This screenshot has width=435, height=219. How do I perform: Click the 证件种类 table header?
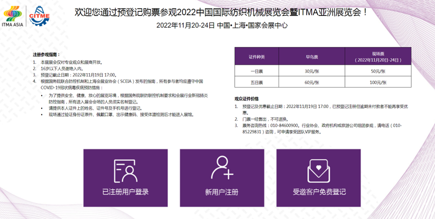pyautogui.click(x=256, y=56)
